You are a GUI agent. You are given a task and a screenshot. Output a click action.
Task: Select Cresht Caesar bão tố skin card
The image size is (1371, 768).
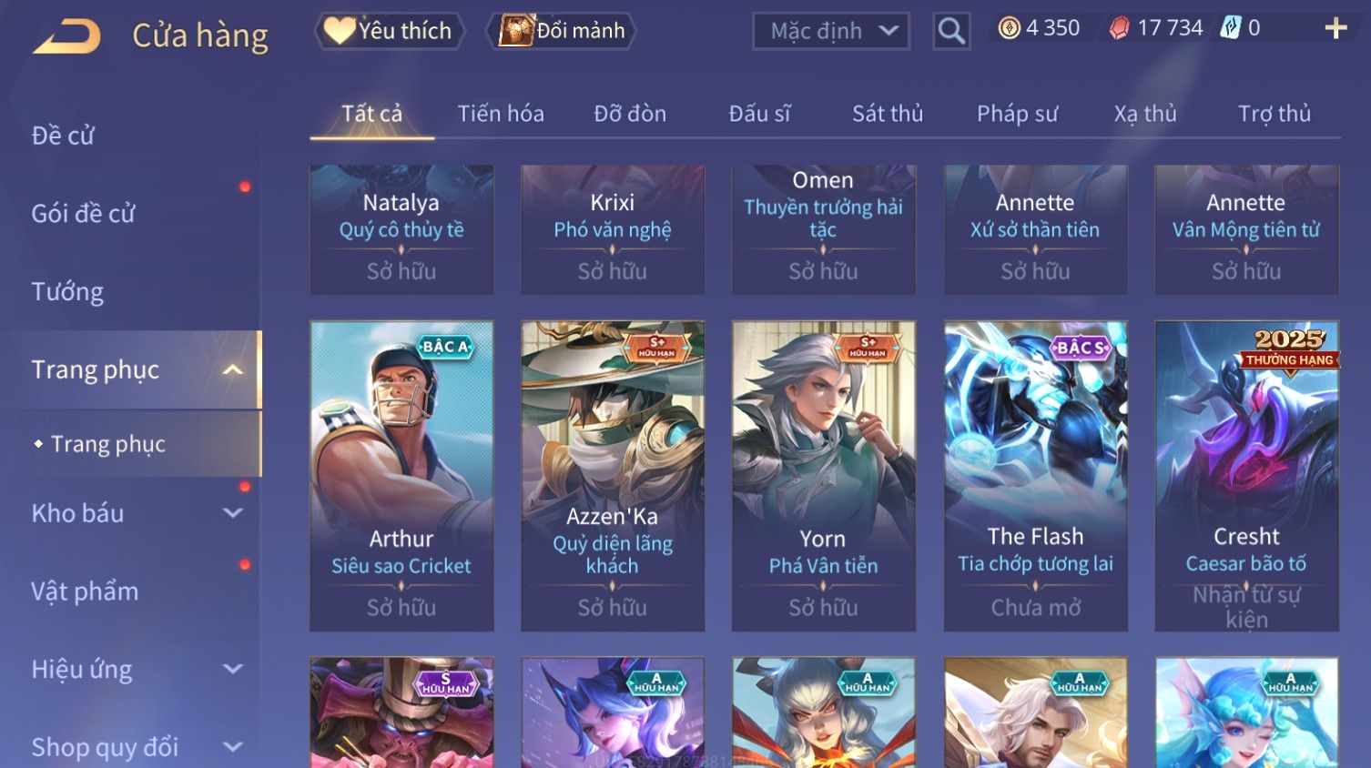click(1246, 476)
